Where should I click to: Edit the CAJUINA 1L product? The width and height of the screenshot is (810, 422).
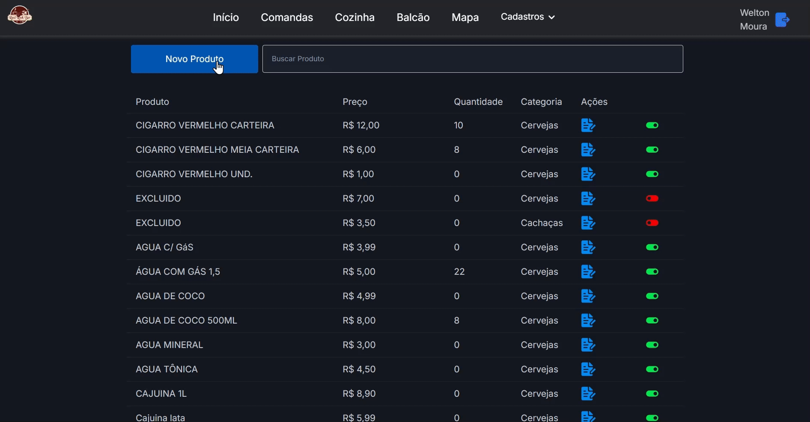click(x=588, y=394)
